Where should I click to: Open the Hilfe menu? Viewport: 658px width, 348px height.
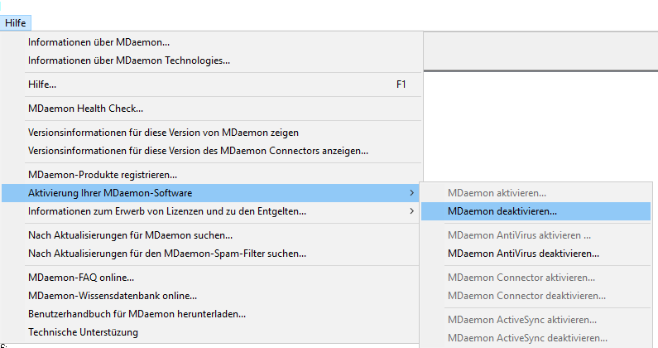tap(15, 22)
